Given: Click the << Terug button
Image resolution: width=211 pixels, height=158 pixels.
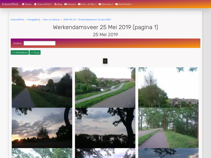Looking at the screenshot, I should [35, 52].
